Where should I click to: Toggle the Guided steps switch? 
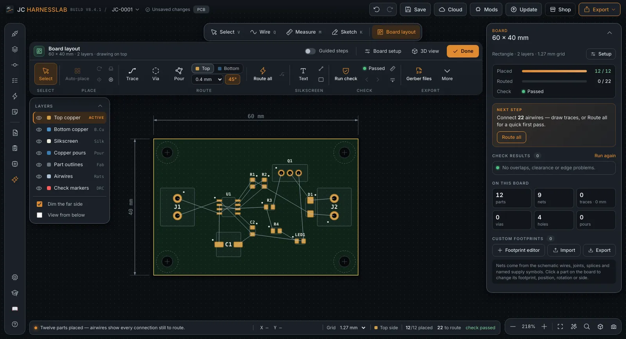click(x=310, y=51)
